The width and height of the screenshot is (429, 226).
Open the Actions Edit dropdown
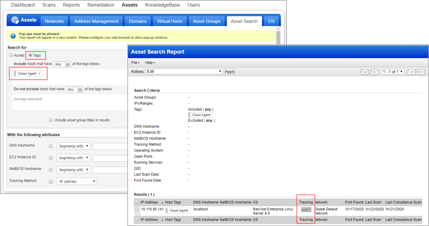(184, 71)
